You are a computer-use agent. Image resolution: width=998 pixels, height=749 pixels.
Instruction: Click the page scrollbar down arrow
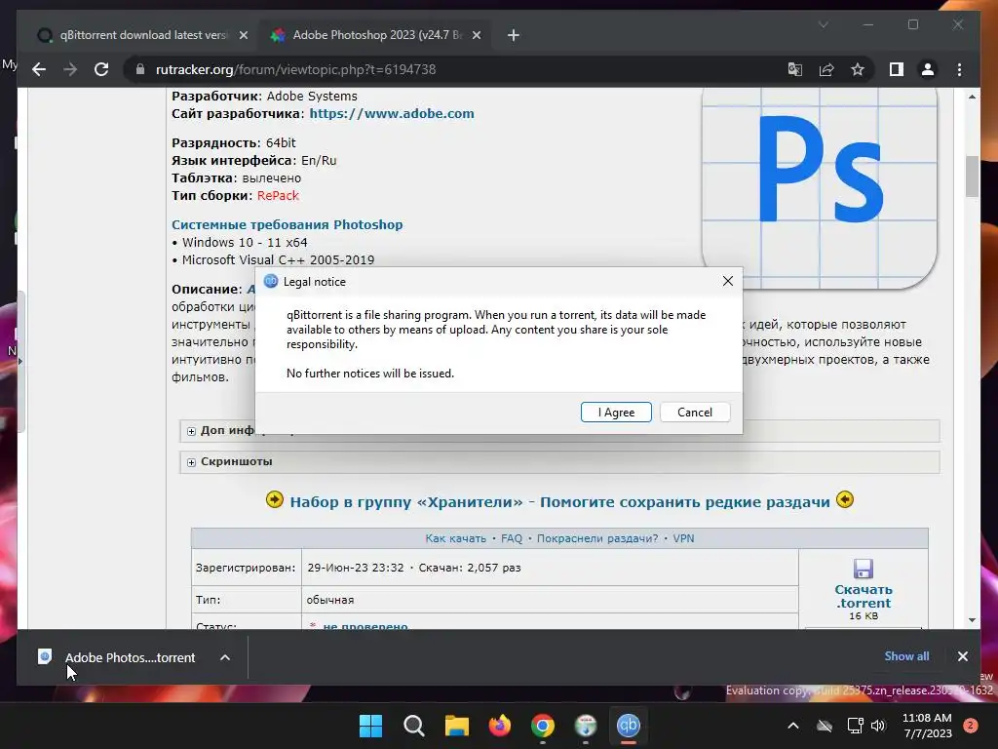pos(972,619)
